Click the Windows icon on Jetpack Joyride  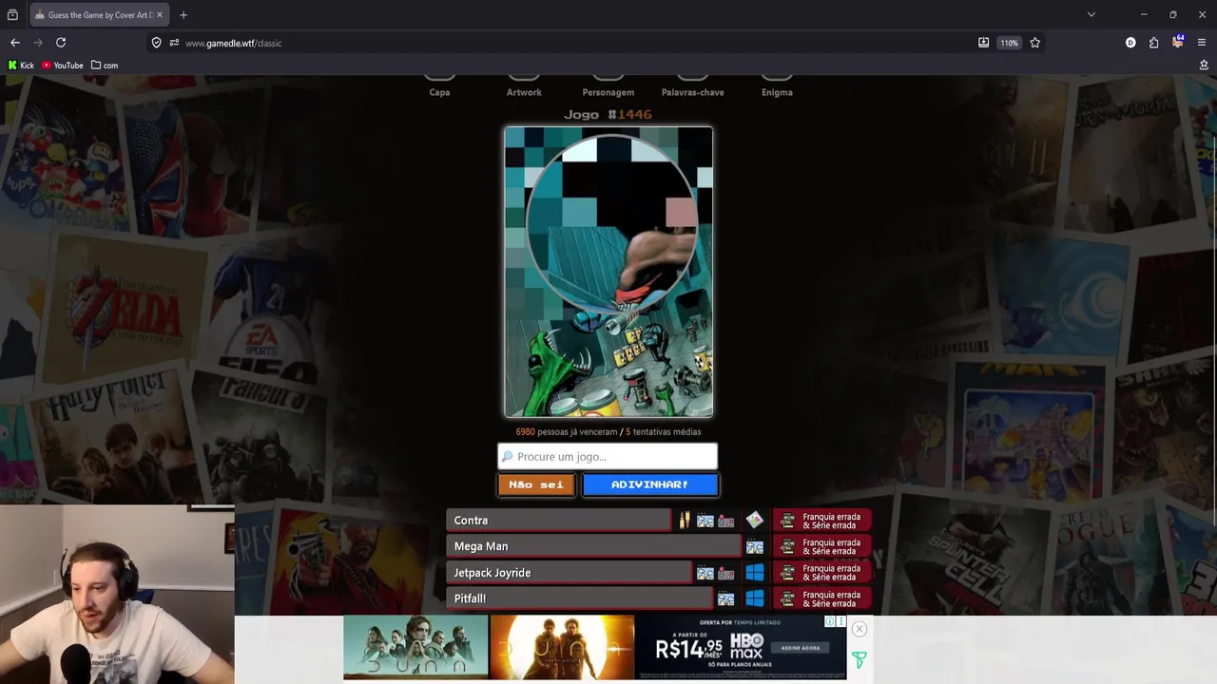tap(754, 573)
